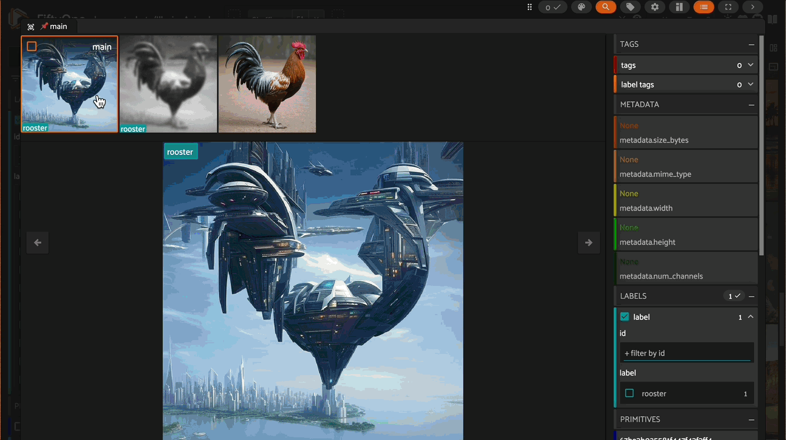Click the grid drag handle icon
This screenshot has height=440, width=786.
[x=529, y=7]
